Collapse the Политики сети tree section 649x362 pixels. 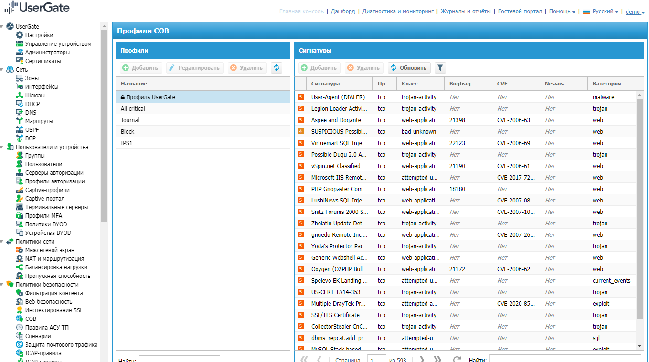point(2,242)
